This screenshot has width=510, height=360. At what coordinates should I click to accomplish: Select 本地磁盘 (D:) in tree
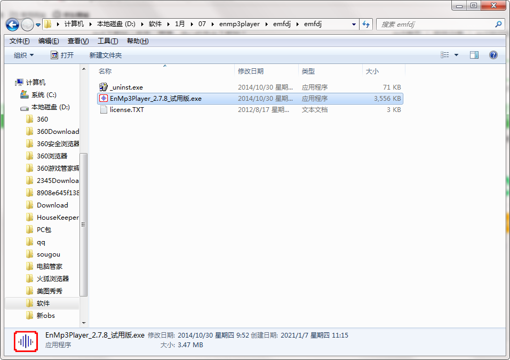pos(51,107)
